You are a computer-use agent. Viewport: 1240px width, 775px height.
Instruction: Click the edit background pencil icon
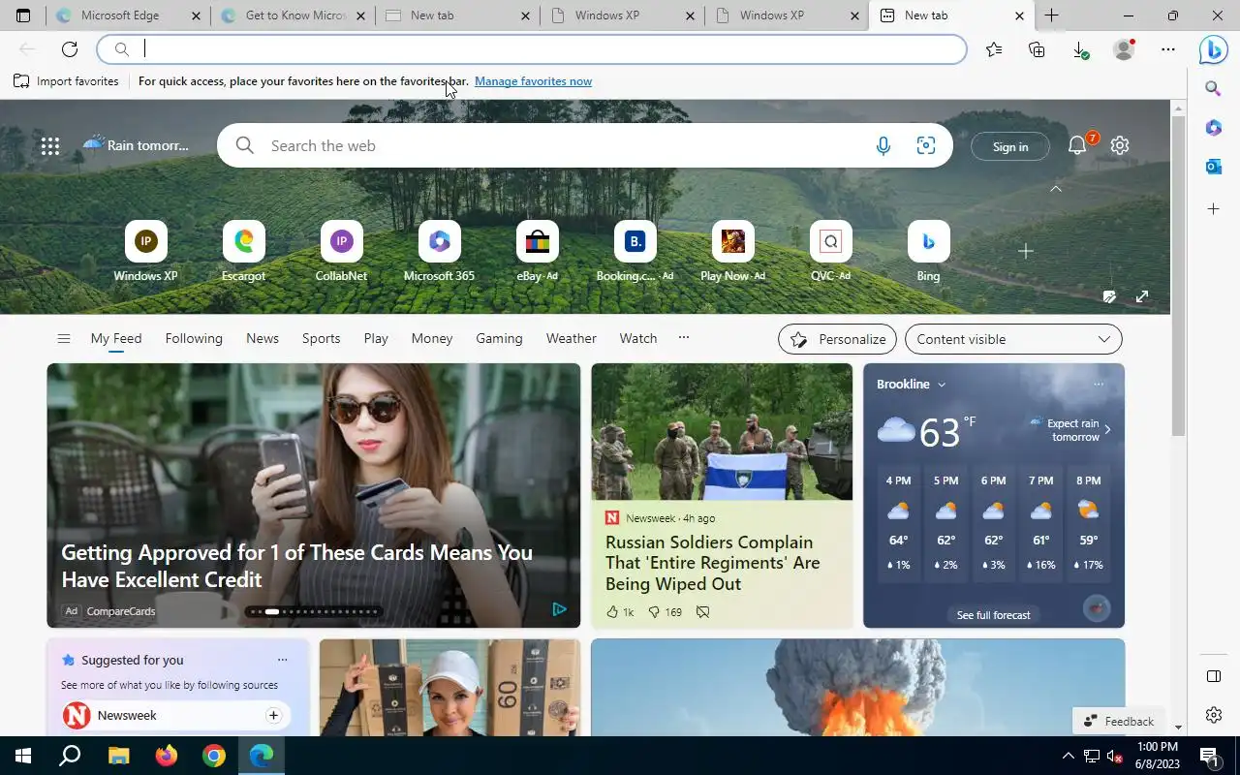[x=1110, y=296]
